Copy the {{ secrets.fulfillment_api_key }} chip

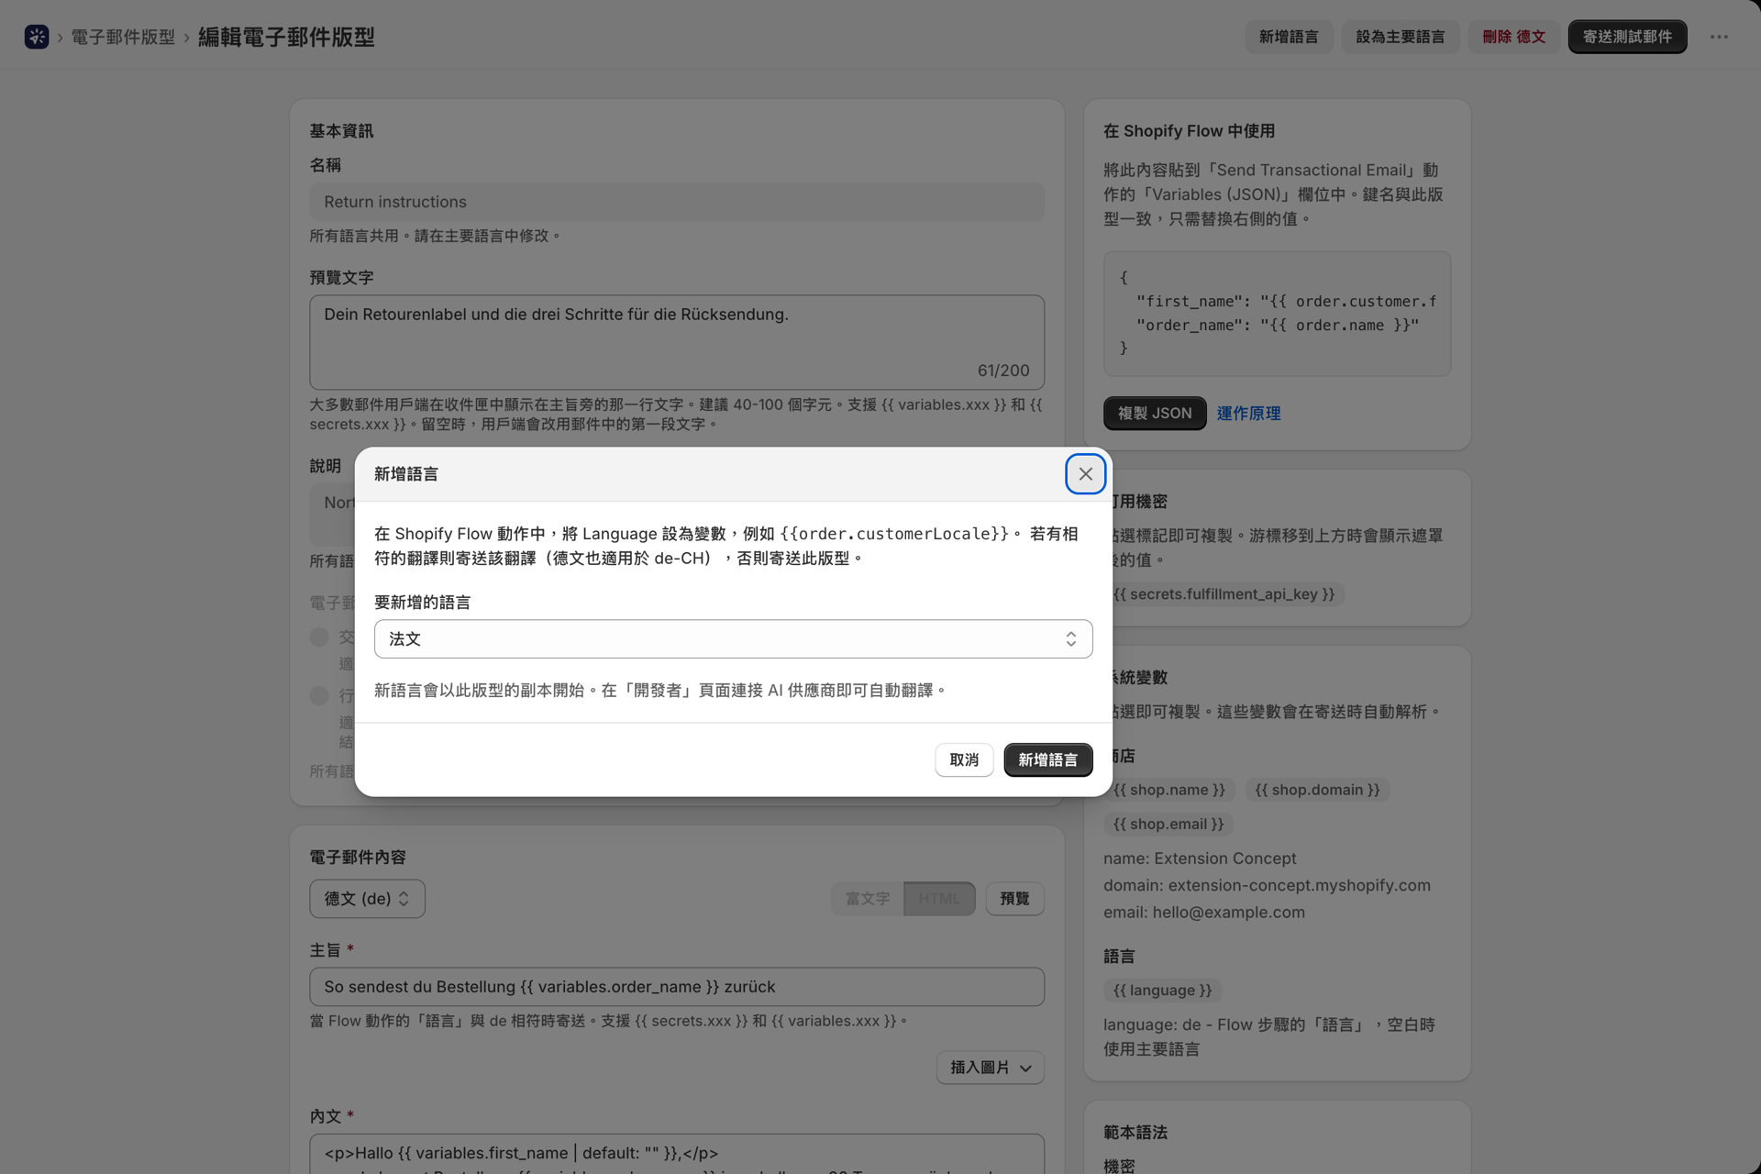(1224, 594)
